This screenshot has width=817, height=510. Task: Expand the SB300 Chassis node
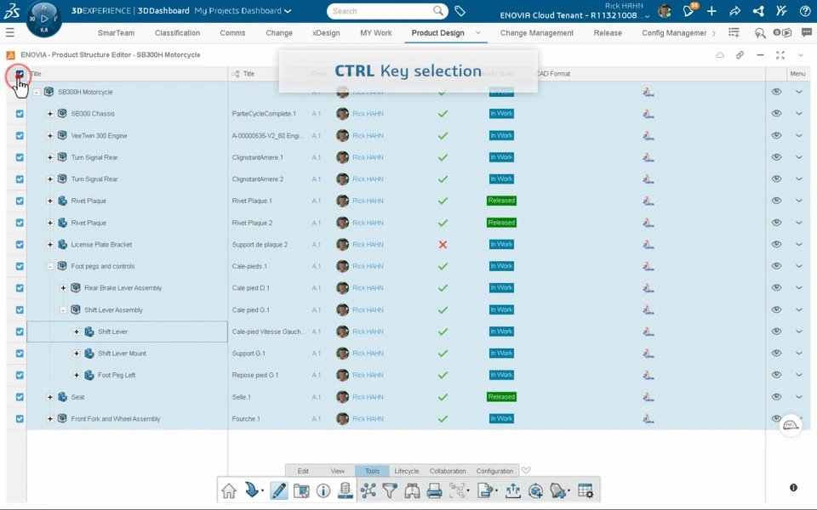coord(50,113)
